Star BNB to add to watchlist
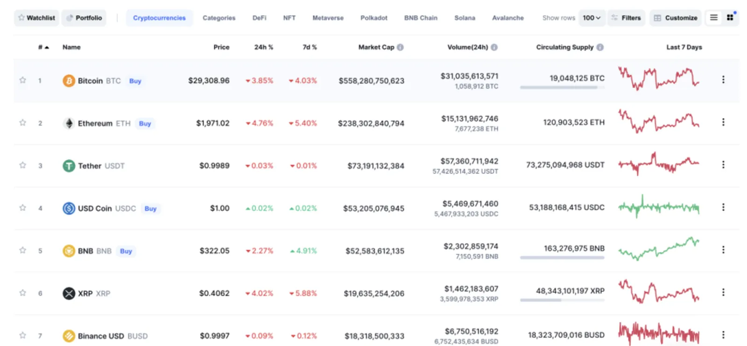This screenshot has width=747, height=346. coord(22,250)
